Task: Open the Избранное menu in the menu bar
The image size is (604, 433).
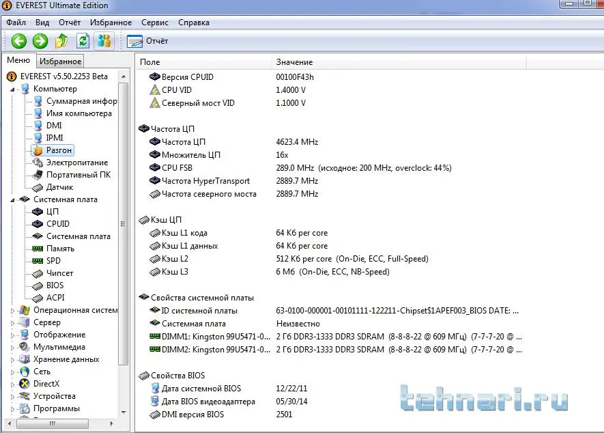Action: 111,23
